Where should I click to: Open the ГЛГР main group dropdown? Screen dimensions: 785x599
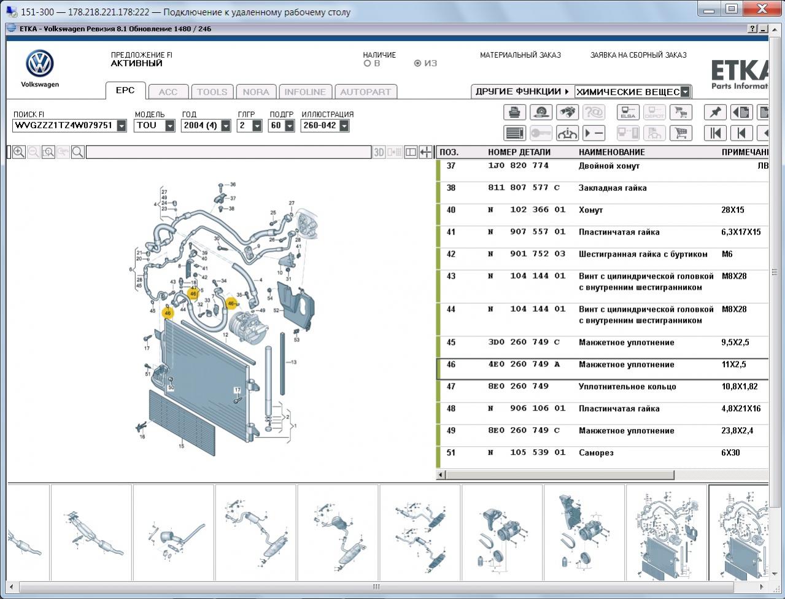click(x=257, y=126)
